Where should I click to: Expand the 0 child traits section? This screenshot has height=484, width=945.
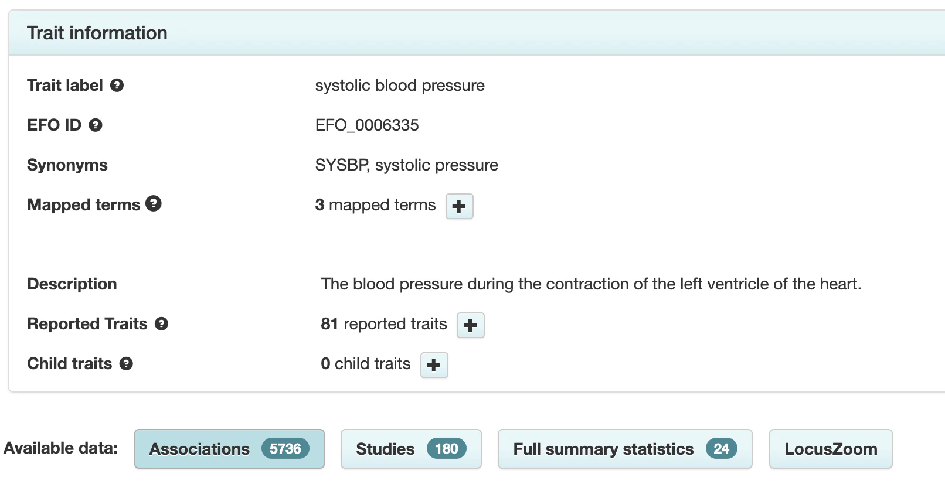434,365
